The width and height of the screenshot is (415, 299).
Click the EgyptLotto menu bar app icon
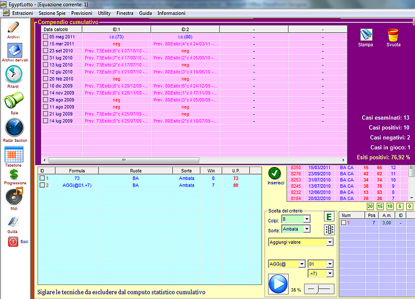pyautogui.click(x=6, y=13)
